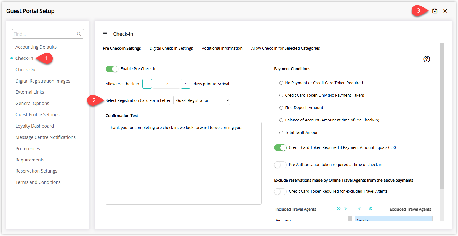The height and width of the screenshot is (236, 458).
Task: Open Reservation Settings section
Action: pyautogui.click(x=36, y=171)
